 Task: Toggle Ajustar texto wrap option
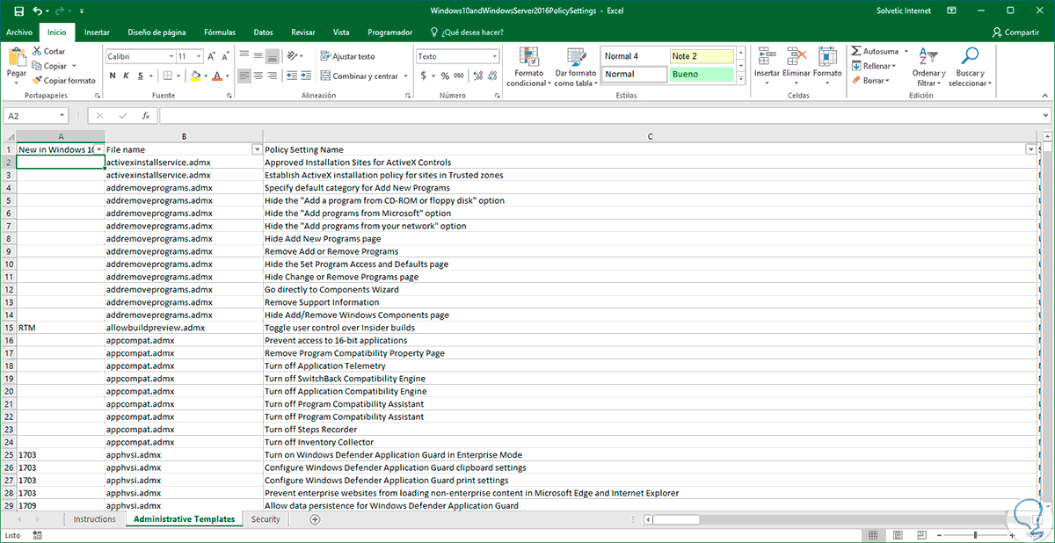pos(347,56)
